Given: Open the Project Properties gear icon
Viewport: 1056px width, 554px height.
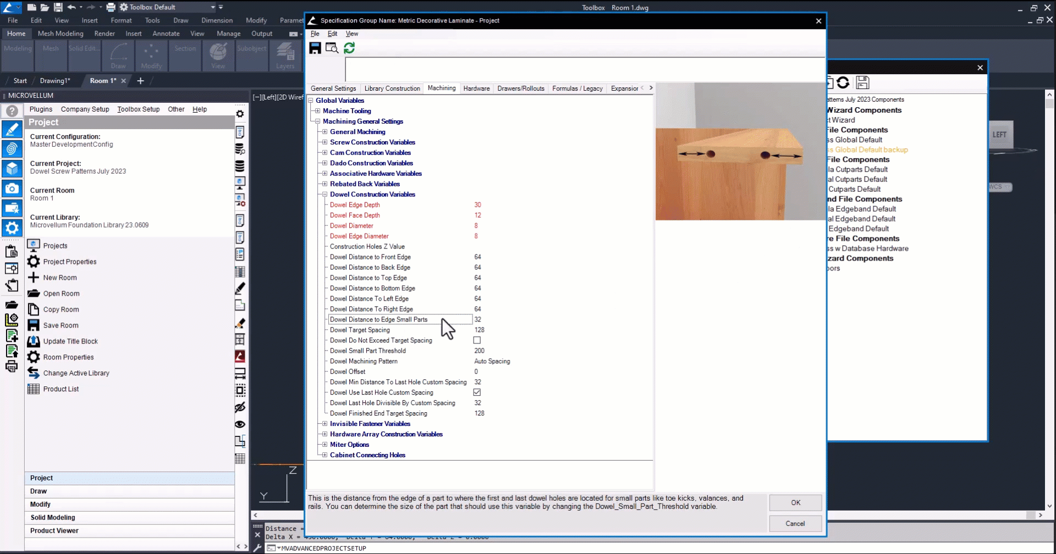Looking at the screenshot, I should pos(34,262).
